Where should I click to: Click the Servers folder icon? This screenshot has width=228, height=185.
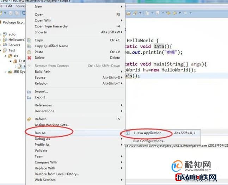tap(5, 45)
